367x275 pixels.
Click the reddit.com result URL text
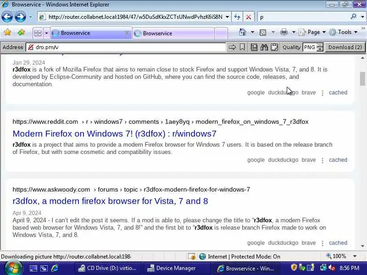pos(160,121)
